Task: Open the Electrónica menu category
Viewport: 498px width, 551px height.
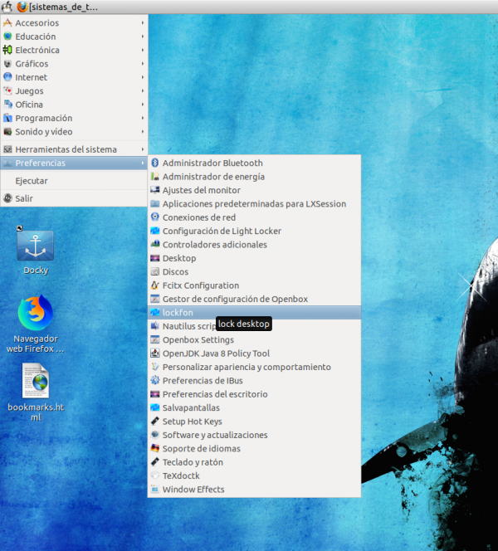Action: click(74, 50)
